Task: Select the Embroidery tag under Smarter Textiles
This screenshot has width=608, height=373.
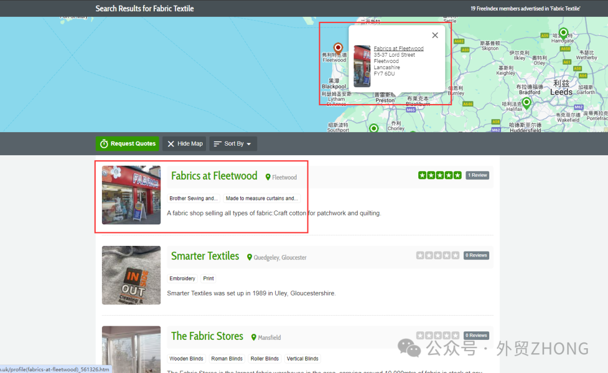Action: pyautogui.click(x=182, y=278)
